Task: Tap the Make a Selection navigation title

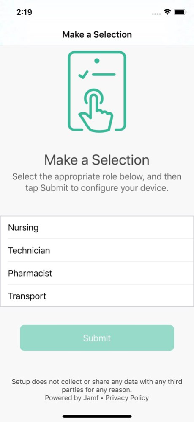Action: [x=97, y=34]
